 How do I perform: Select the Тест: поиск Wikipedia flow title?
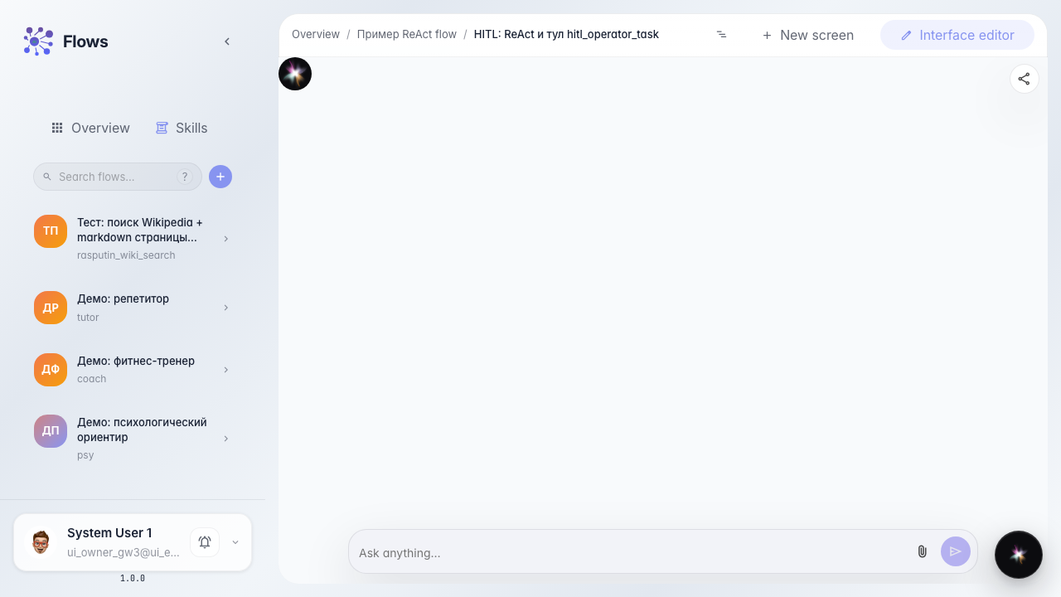click(140, 231)
